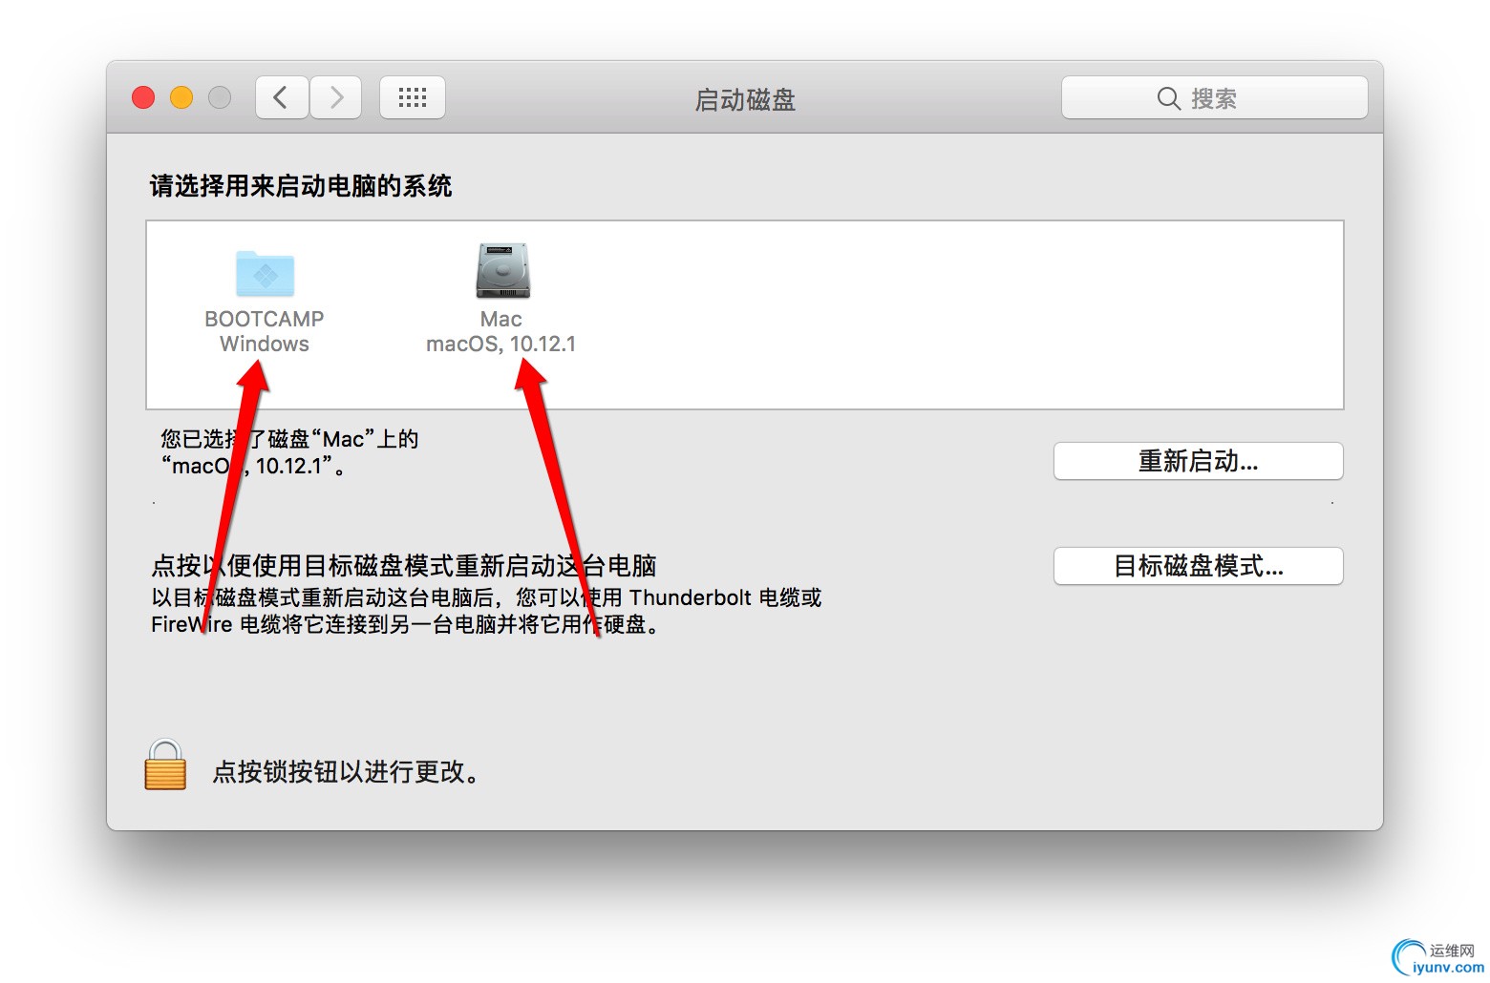Image resolution: width=1490 pixels, height=983 pixels.
Task: Click the 目标磁盘模式... button
Action: pyautogui.click(x=1198, y=566)
